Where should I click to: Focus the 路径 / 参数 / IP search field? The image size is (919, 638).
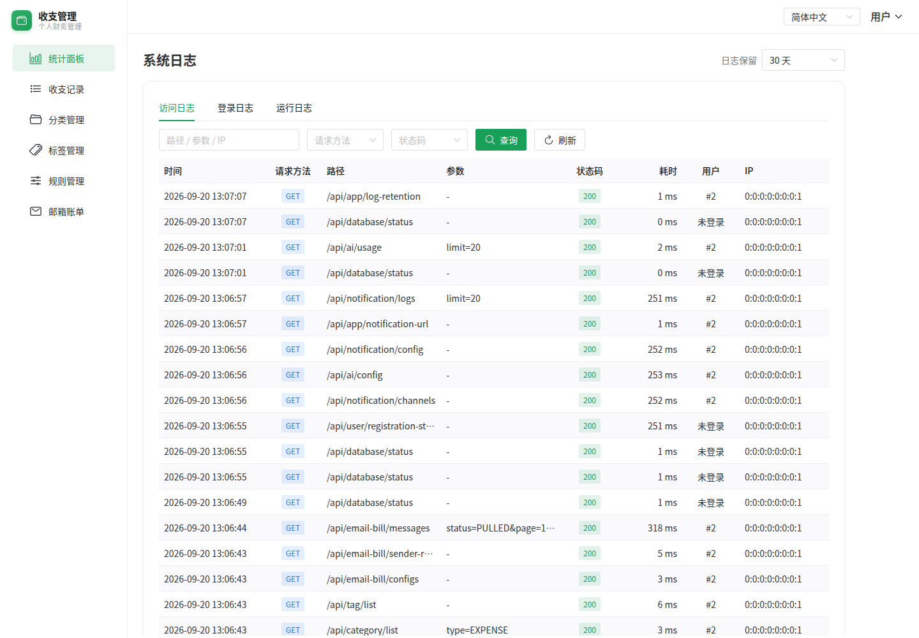(x=229, y=140)
